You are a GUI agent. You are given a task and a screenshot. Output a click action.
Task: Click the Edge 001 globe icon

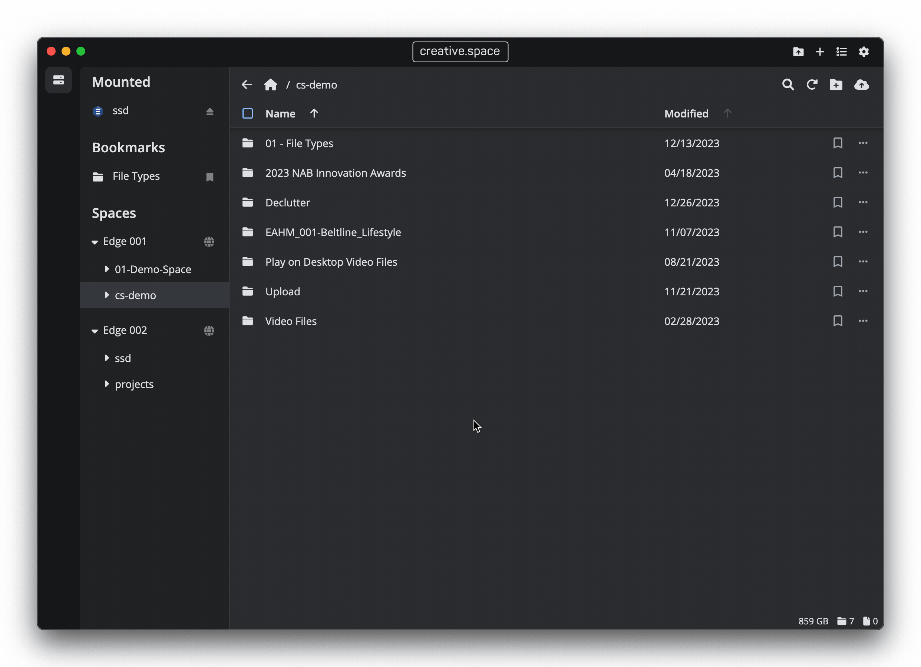(x=209, y=242)
